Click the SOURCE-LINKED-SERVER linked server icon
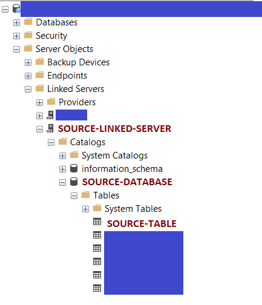Viewport: 262px width, 305px height. pyautogui.click(x=50, y=128)
